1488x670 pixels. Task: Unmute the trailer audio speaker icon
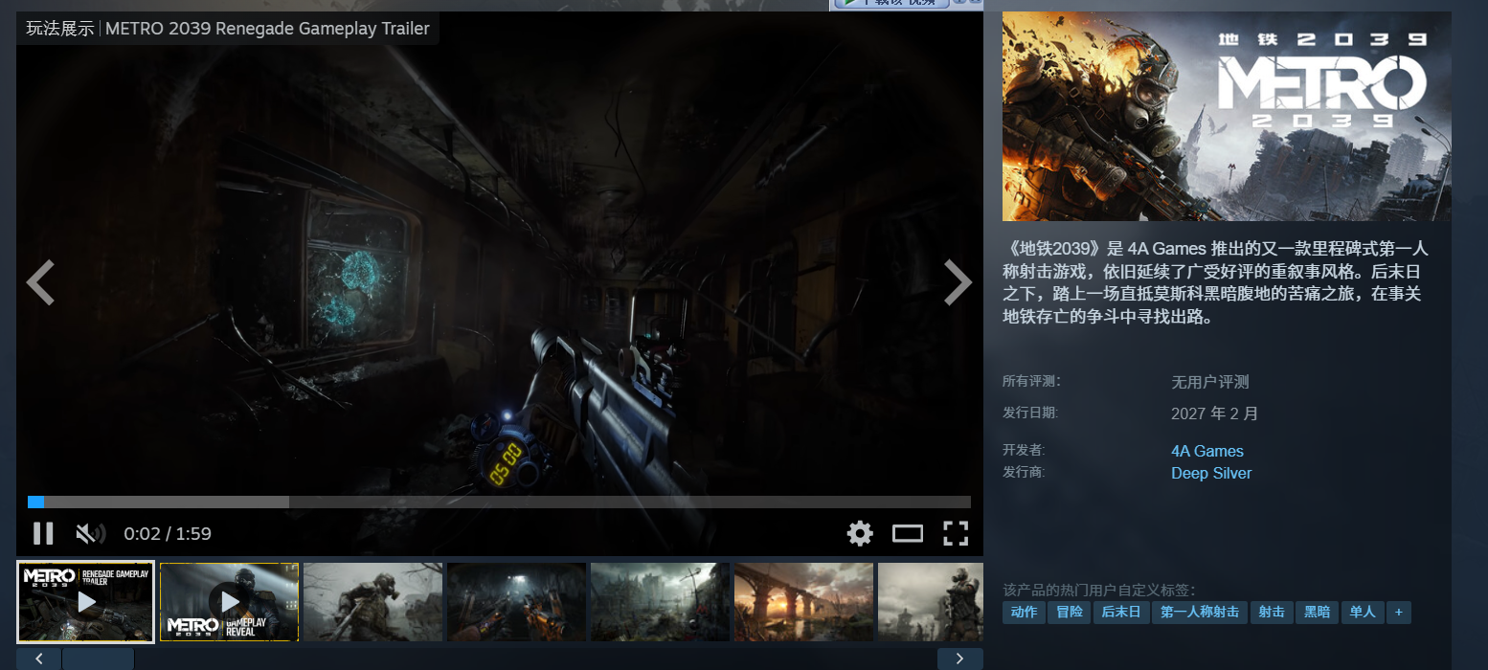[x=90, y=533]
